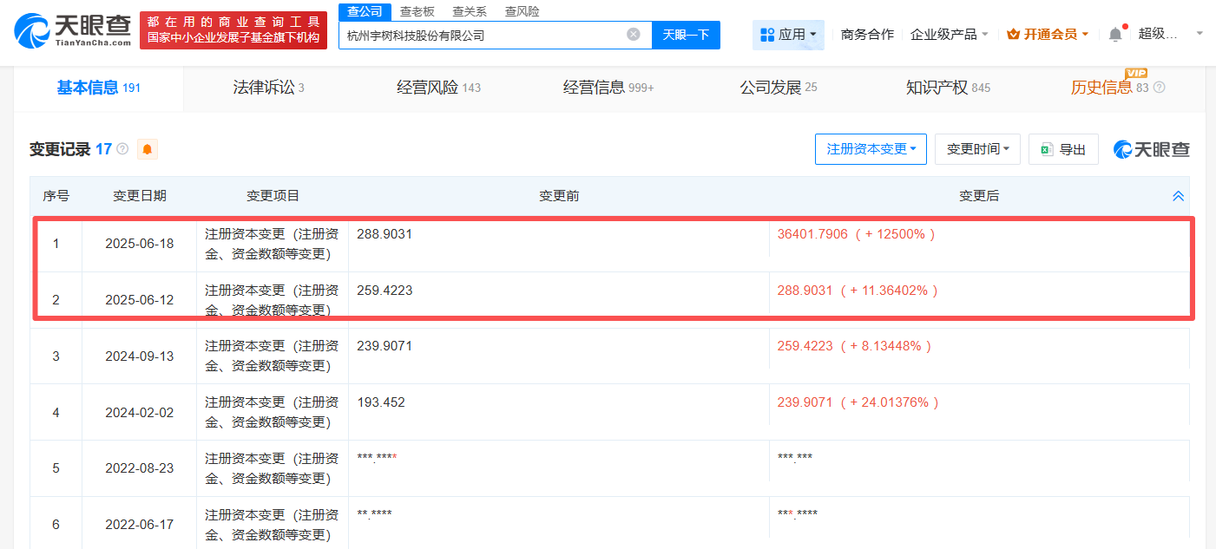This screenshot has height=549, width=1216.
Task: Click the date 2024-09-13
Action: click(140, 356)
